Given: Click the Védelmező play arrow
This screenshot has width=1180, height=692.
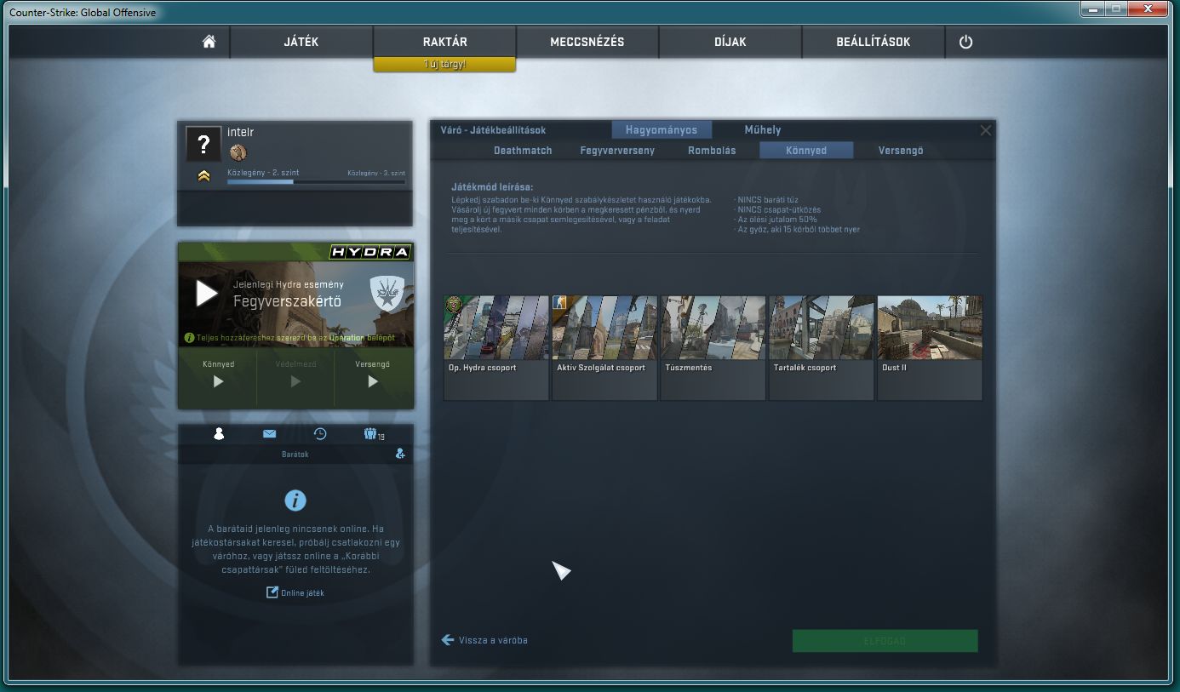Looking at the screenshot, I should (x=295, y=381).
